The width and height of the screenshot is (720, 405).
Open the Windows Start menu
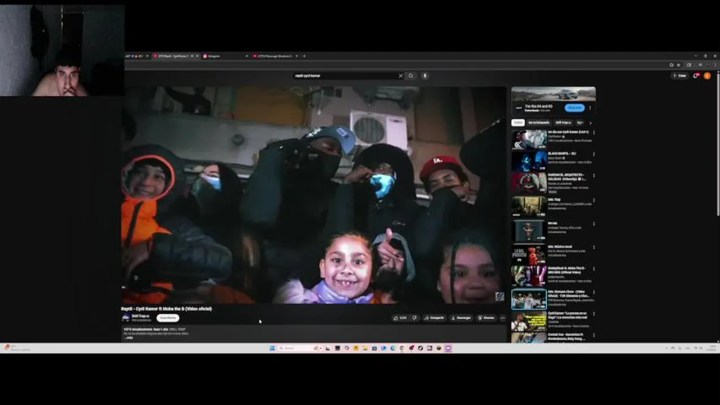click(x=272, y=348)
